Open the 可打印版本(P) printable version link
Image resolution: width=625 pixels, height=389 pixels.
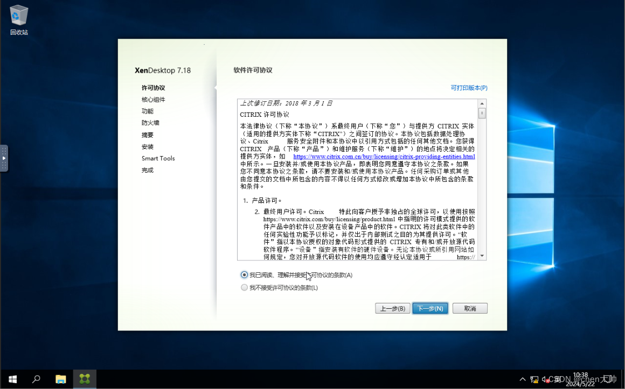point(469,88)
